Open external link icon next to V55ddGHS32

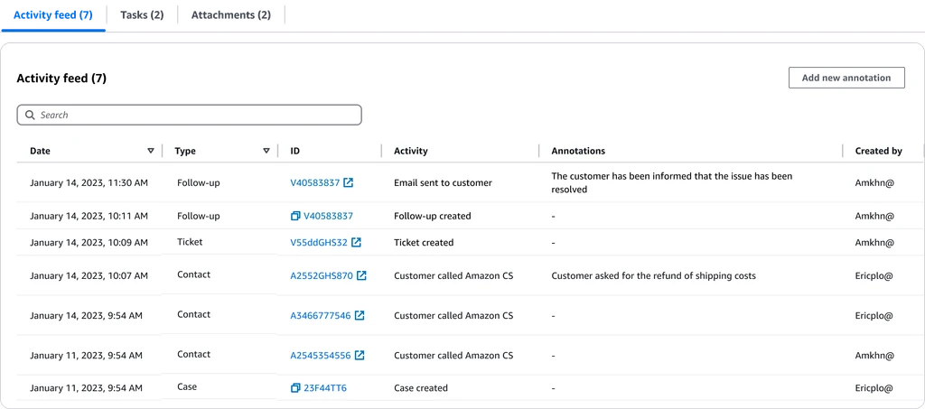[356, 243]
